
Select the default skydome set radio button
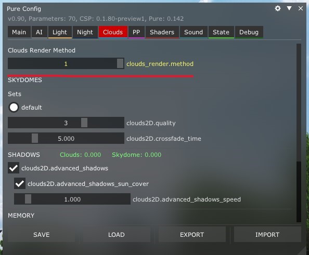[x=14, y=108]
